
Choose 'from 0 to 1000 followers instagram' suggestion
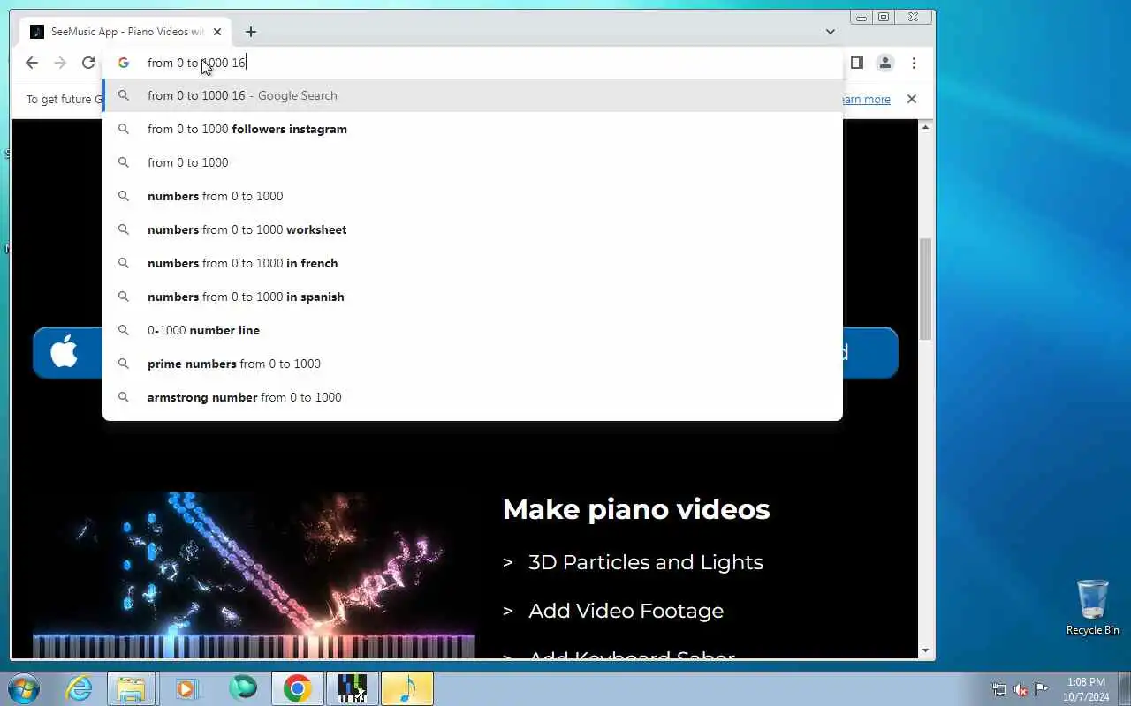point(473,129)
